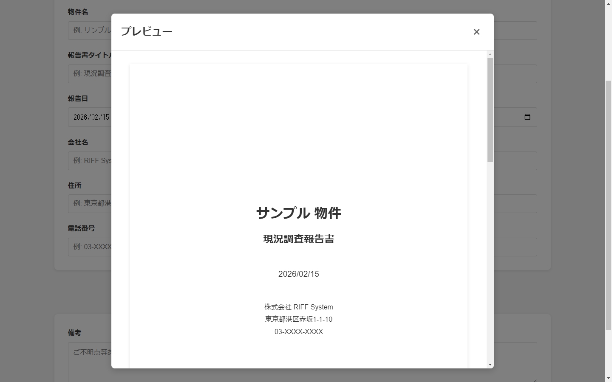Click 株式会社 RIFF System in the preview
Viewport: 612px width, 382px height.
tap(298, 307)
